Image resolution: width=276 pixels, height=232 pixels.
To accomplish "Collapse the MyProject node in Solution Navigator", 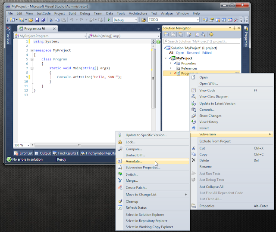I will [x=166, y=58].
